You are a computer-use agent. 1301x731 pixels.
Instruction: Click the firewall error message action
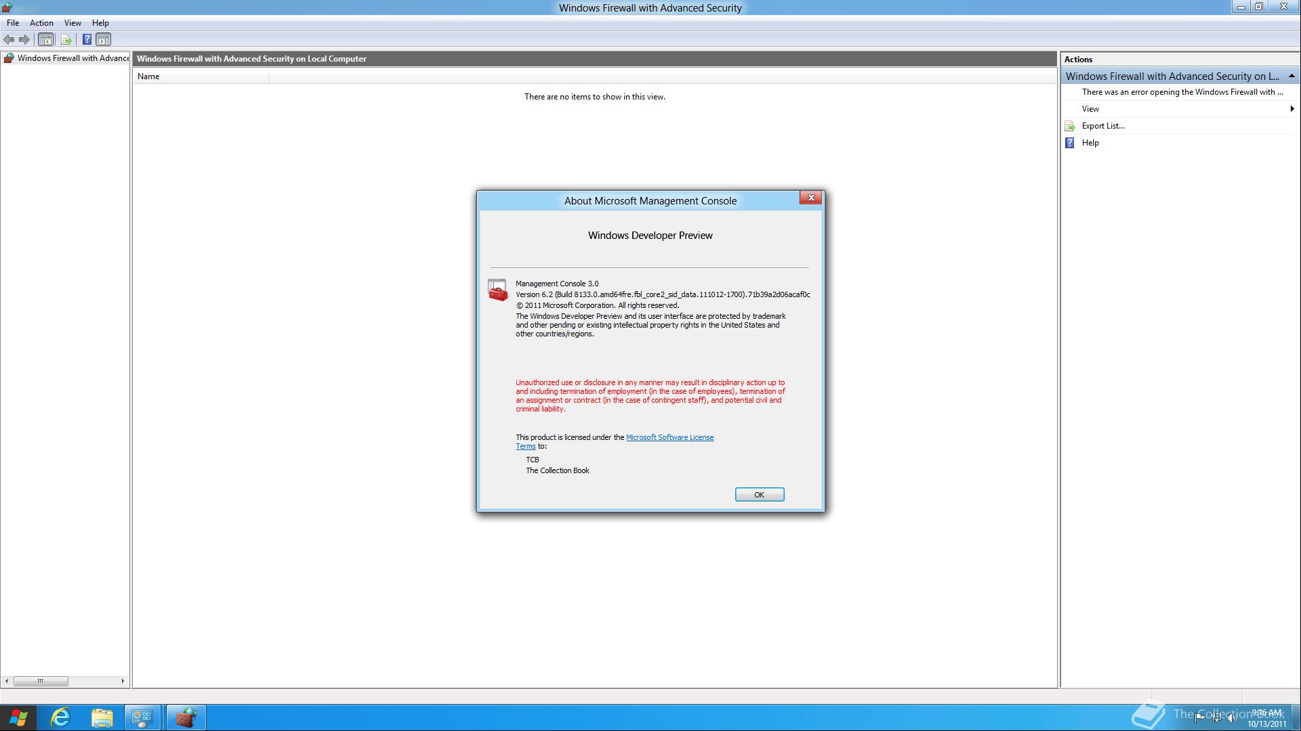pyautogui.click(x=1182, y=92)
